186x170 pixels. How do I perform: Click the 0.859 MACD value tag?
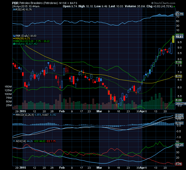click(179, 115)
